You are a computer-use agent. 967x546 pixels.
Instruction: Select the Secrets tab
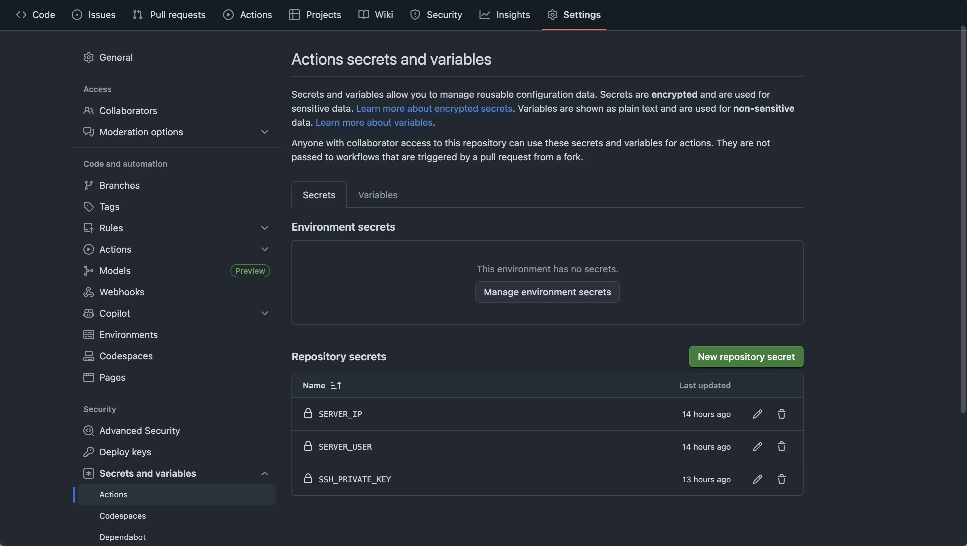coord(319,195)
